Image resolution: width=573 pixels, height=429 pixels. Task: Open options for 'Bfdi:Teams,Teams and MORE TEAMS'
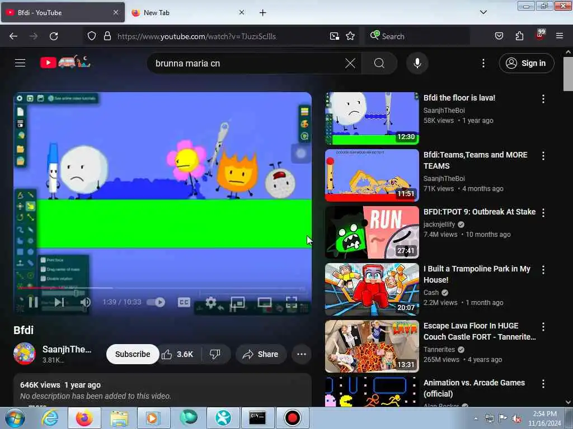click(543, 156)
